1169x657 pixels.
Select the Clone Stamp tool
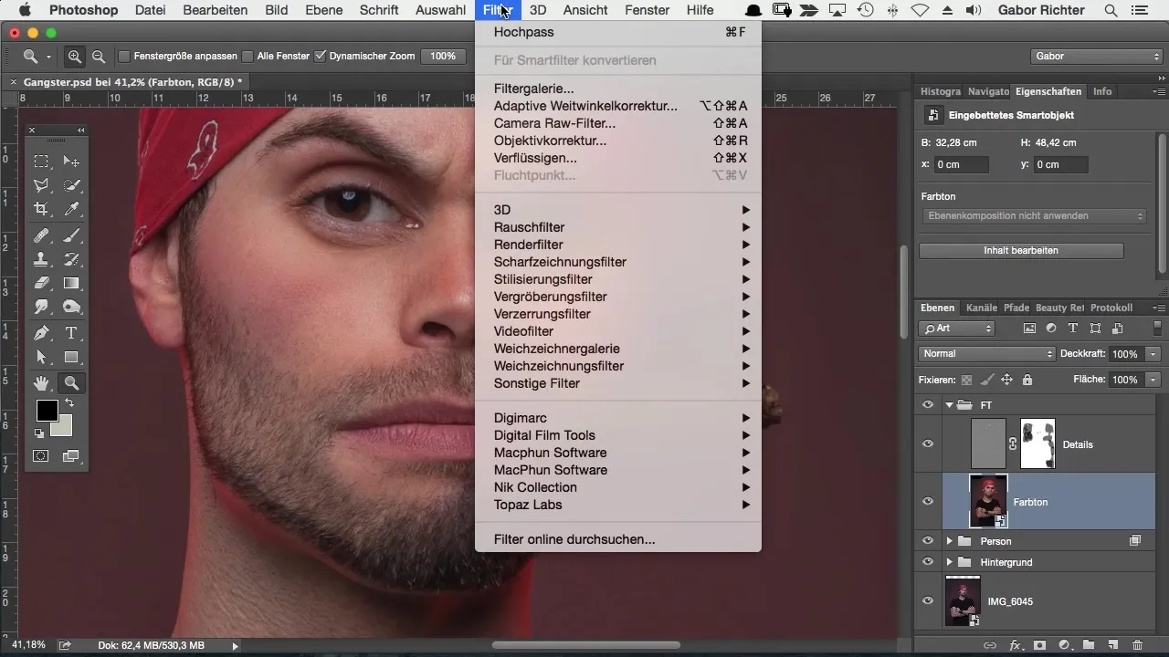(x=41, y=259)
